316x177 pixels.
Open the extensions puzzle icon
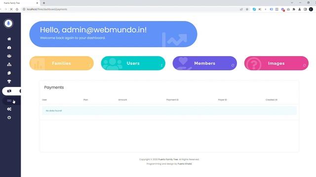pos(294,9)
